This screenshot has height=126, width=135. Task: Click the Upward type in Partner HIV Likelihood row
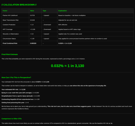46,15
